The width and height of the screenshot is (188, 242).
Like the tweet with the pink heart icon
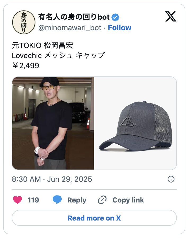pos(17,200)
